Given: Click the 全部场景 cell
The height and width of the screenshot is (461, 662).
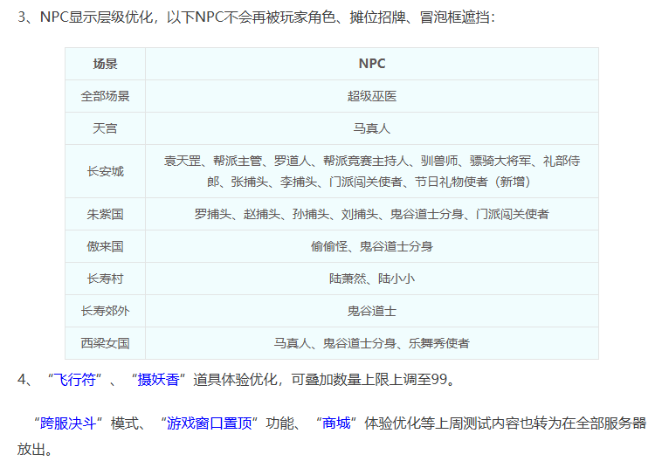Looking at the screenshot, I should click(105, 96).
